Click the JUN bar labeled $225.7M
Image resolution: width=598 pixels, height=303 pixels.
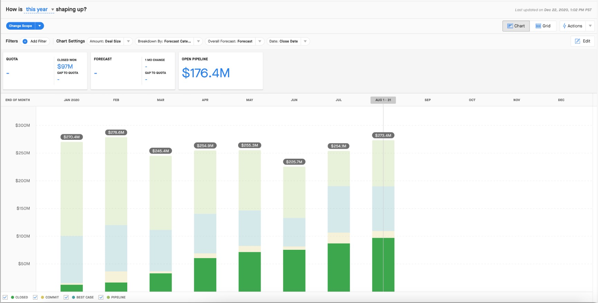point(294,229)
